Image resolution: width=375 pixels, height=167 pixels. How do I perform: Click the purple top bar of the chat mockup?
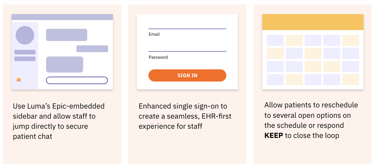pyautogui.click(x=62, y=17)
